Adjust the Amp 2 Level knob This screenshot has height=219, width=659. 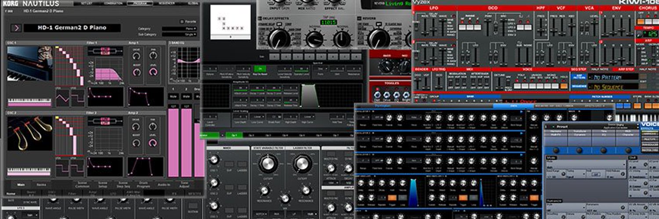[x=152, y=143]
